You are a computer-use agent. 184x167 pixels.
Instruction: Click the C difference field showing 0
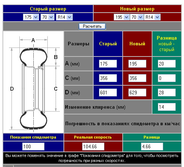click(167, 78)
